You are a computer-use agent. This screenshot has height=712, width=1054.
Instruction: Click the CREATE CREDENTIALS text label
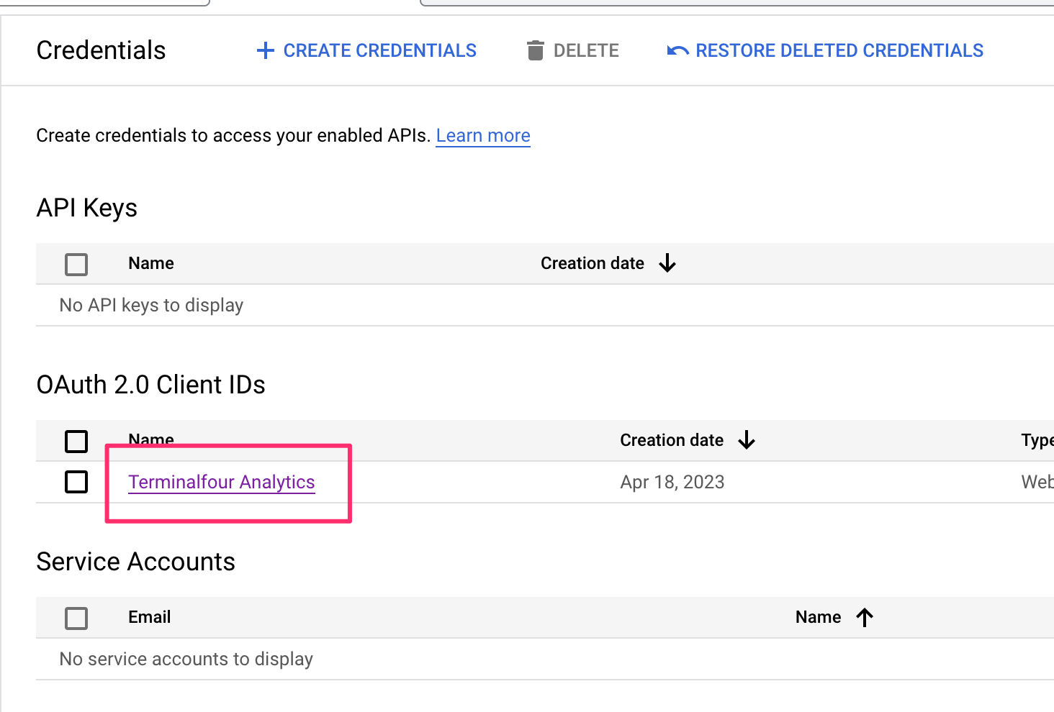click(x=379, y=50)
